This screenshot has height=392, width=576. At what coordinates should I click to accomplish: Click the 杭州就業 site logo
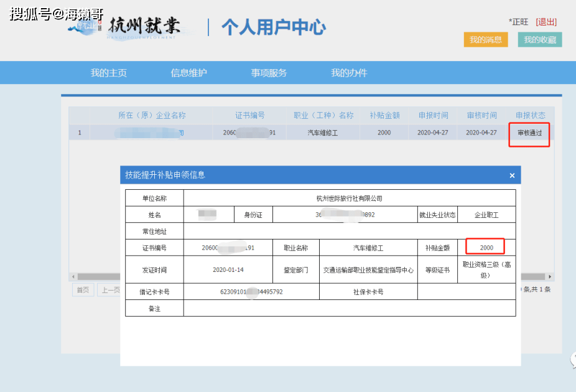tap(144, 27)
